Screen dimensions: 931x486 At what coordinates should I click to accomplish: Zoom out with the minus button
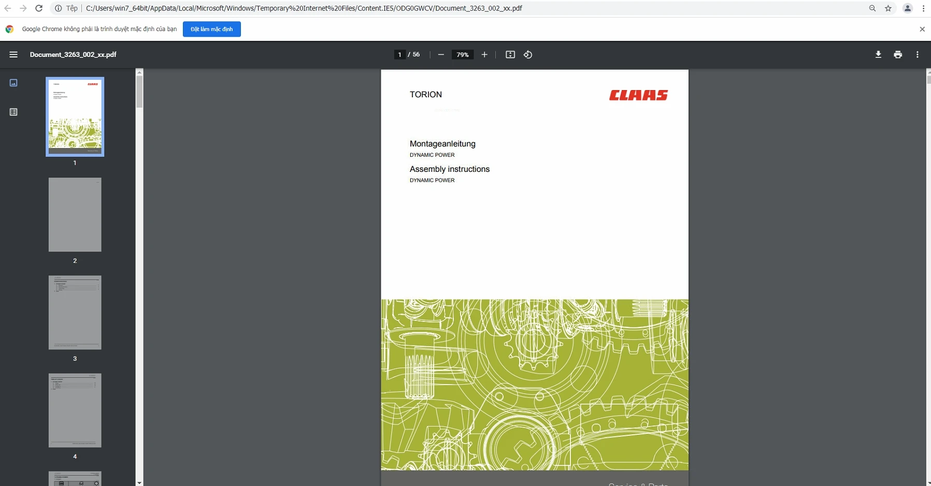click(441, 54)
